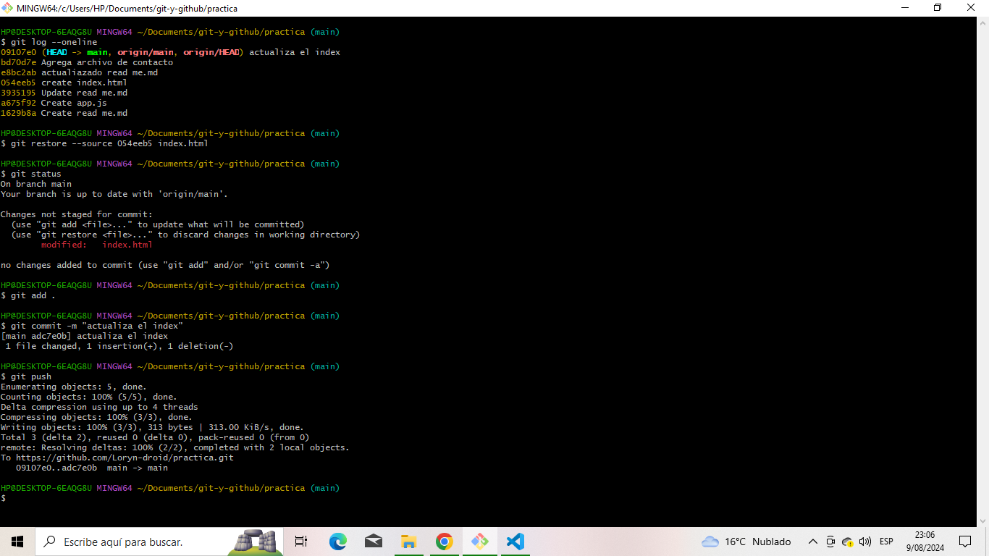Open the 16°C Nublado weather widget

pyautogui.click(x=746, y=542)
